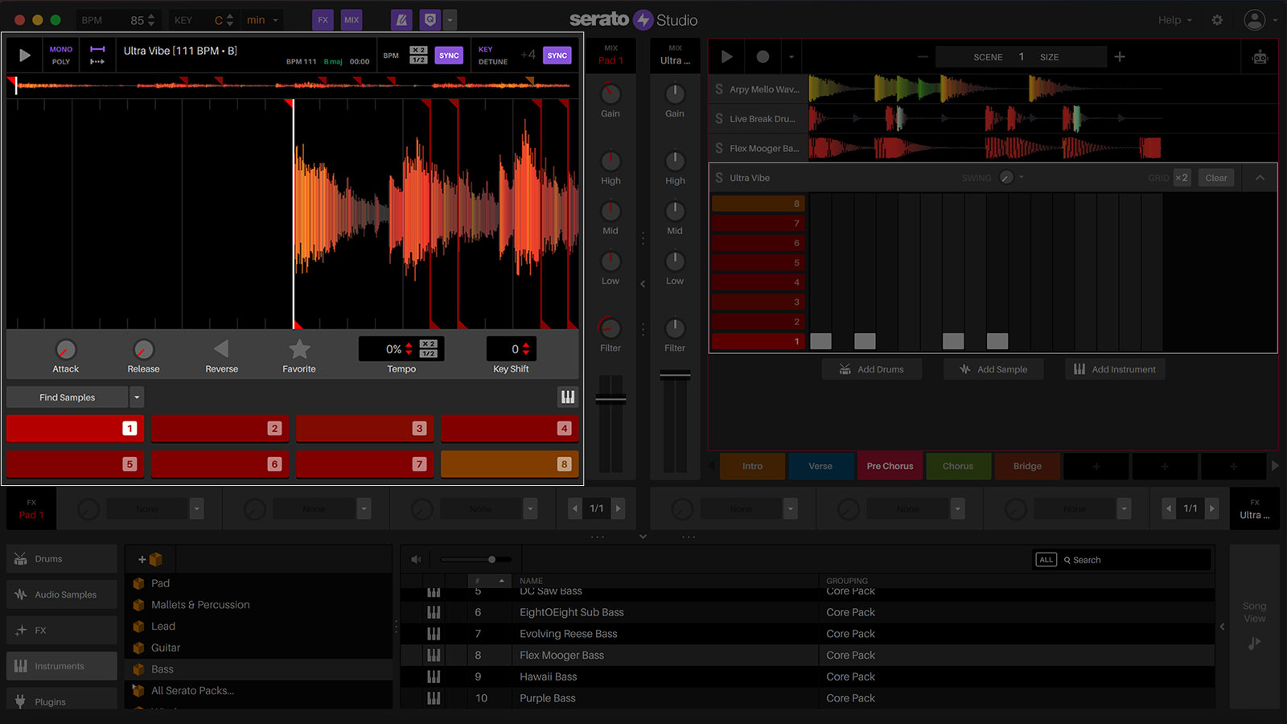This screenshot has width=1287, height=724.
Task: Open the Find Samples dropdown arrow
Action: tap(137, 397)
